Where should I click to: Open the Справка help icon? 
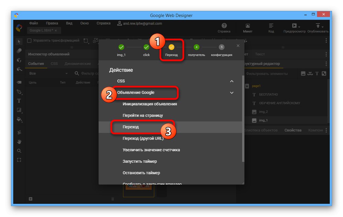pos(224,28)
